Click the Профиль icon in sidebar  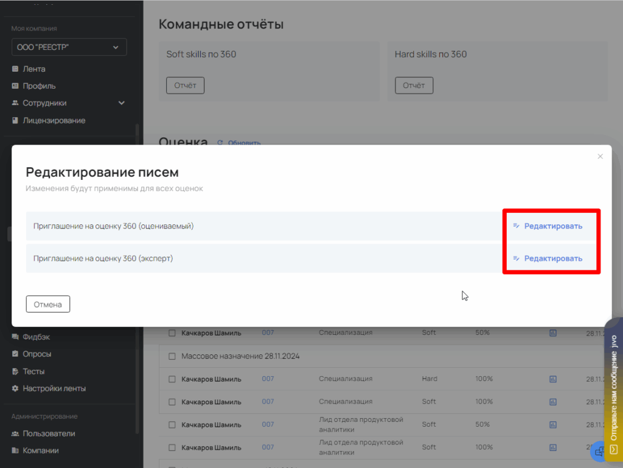click(15, 86)
